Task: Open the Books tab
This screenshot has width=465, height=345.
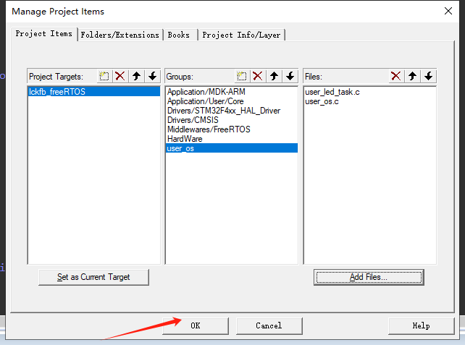Action: [179, 35]
